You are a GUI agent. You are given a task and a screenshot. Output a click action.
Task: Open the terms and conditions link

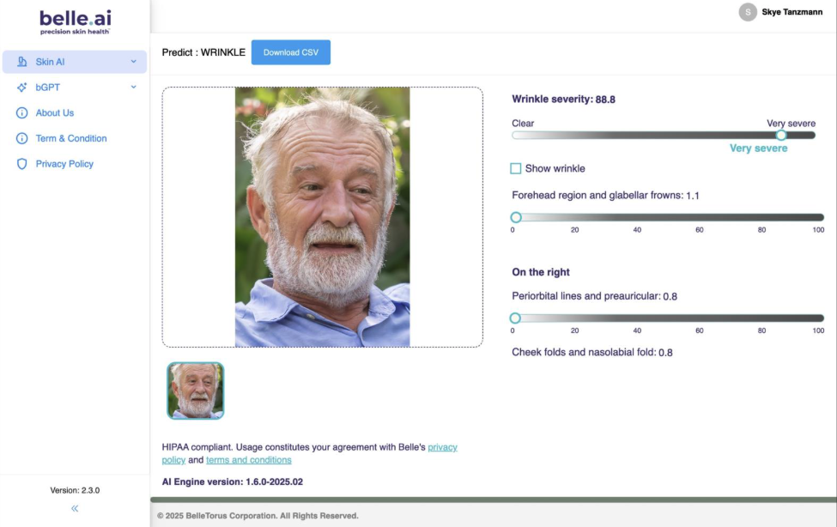(248, 460)
